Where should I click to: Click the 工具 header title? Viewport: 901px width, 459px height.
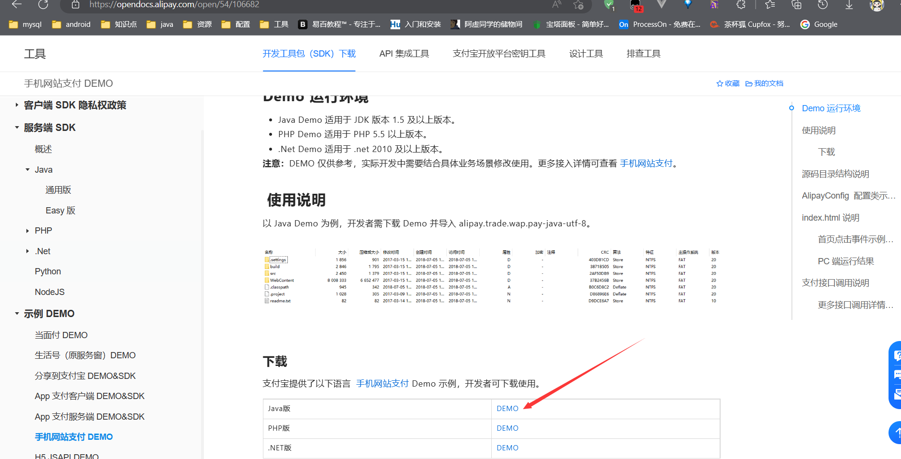[x=35, y=54]
